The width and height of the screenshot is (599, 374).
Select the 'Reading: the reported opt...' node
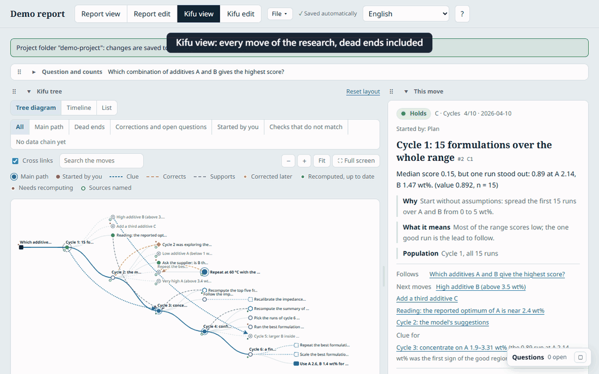113,235
